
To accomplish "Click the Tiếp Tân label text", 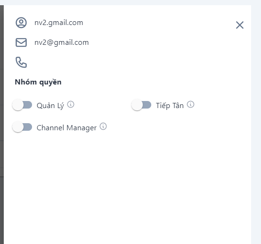I will (170, 106).
